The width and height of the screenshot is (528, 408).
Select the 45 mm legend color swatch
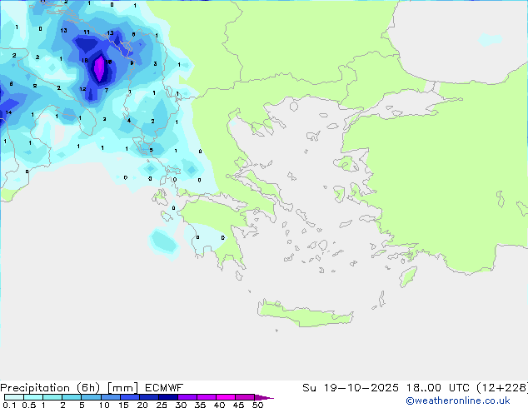(x=245, y=397)
